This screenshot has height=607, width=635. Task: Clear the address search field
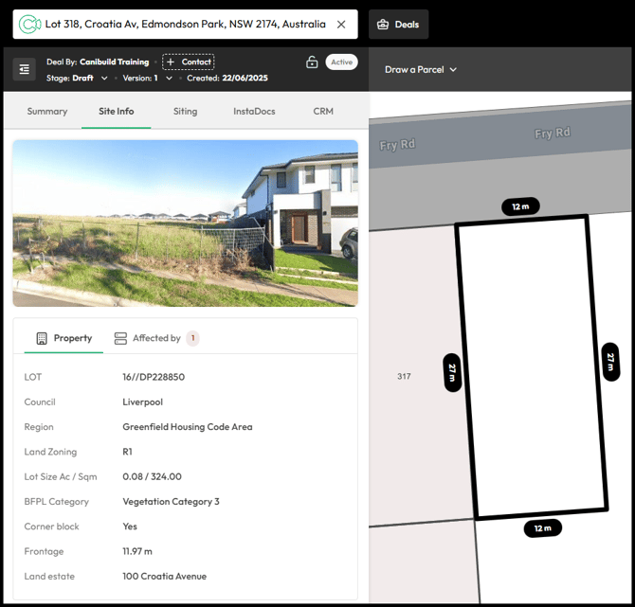(341, 25)
